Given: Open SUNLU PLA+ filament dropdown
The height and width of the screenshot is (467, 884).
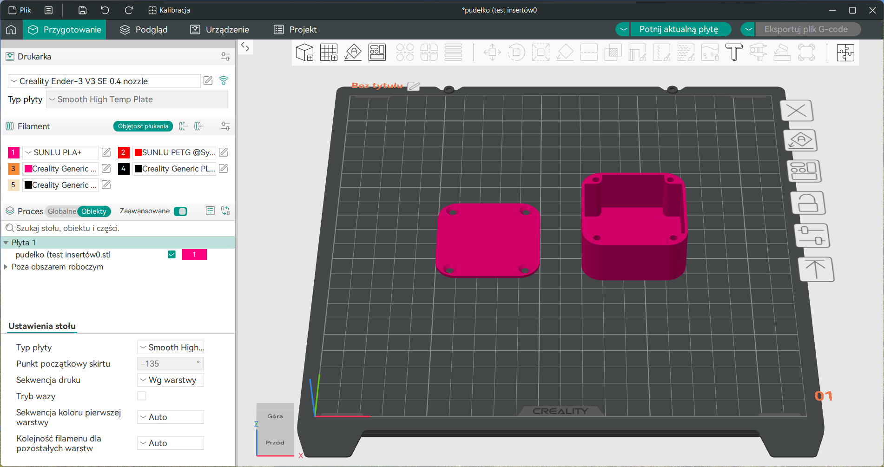Looking at the screenshot, I should pyautogui.click(x=60, y=152).
